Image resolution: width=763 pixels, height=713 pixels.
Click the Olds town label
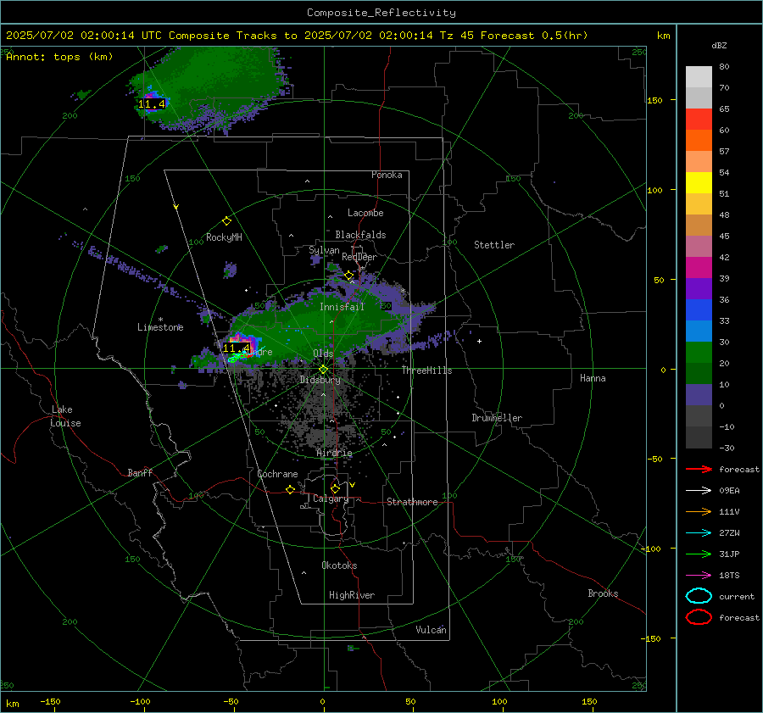323,354
